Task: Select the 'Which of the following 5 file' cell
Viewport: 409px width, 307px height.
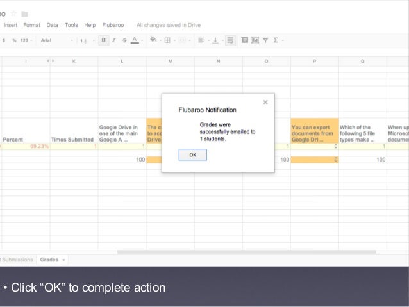Action: click(363, 130)
